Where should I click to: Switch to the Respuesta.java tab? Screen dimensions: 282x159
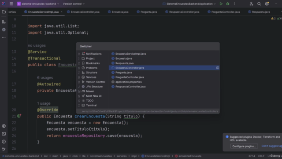259,12
